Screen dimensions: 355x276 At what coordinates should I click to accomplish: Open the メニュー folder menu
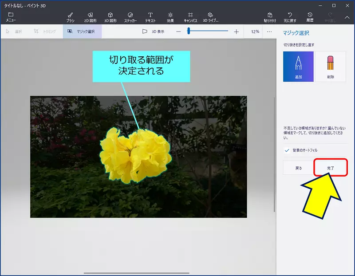click(11, 17)
